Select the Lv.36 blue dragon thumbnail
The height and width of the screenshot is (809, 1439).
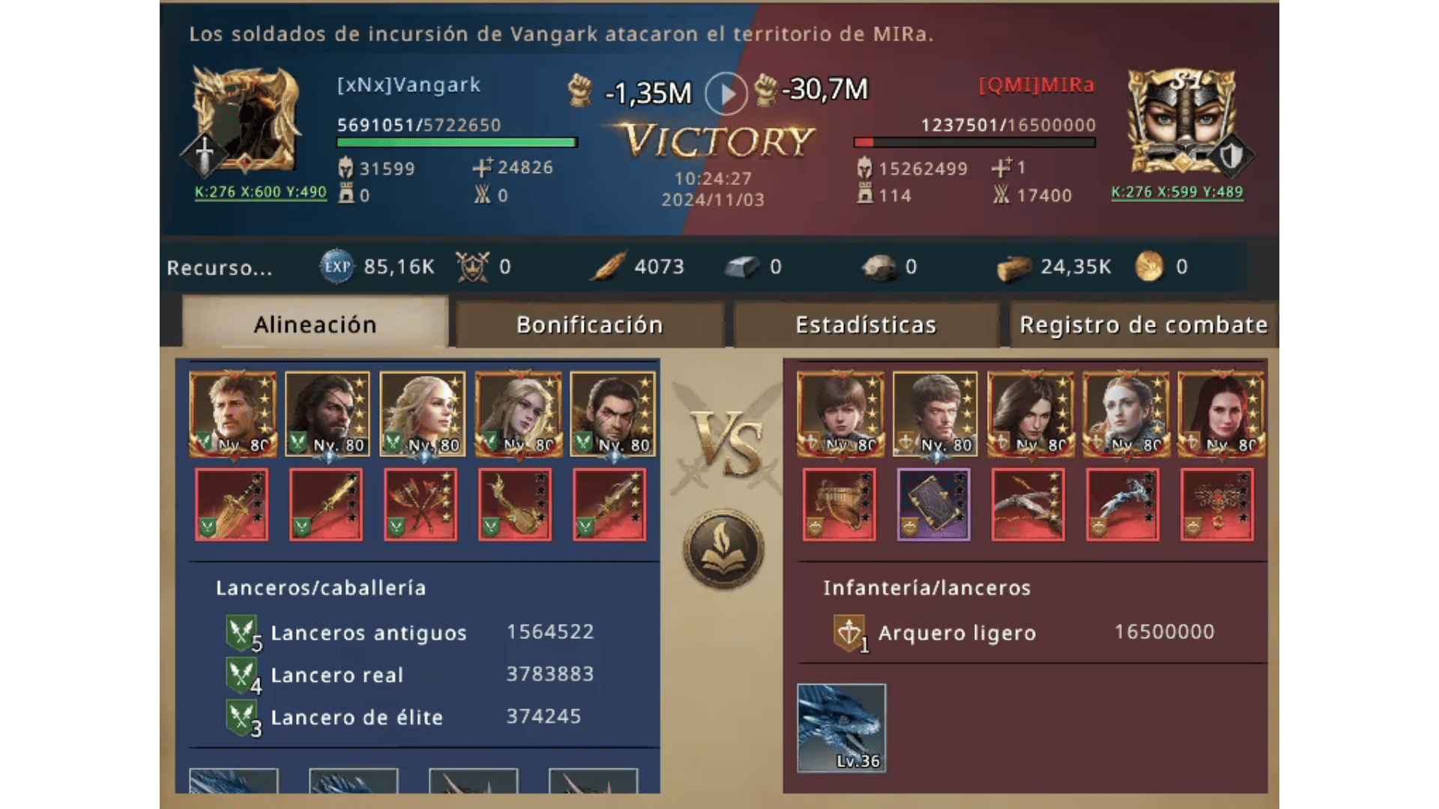841,727
